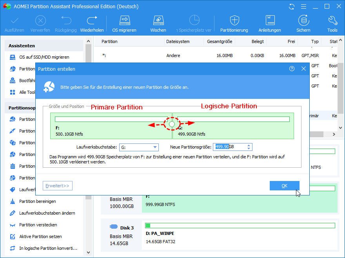Decrease partition size with down stepper arrow

click(249, 149)
